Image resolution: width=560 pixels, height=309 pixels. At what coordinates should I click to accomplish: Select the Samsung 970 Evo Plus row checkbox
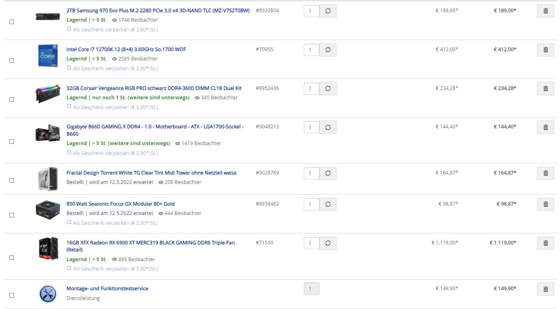pyautogui.click(x=12, y=22)
